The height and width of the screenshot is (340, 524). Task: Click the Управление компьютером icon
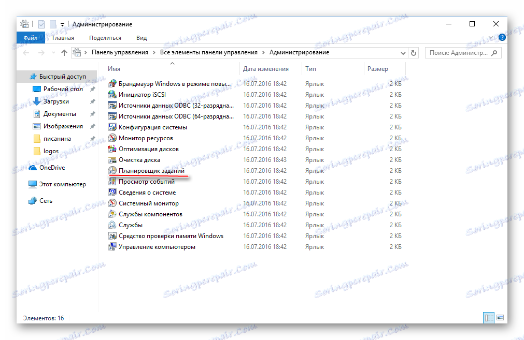point(112,246)
